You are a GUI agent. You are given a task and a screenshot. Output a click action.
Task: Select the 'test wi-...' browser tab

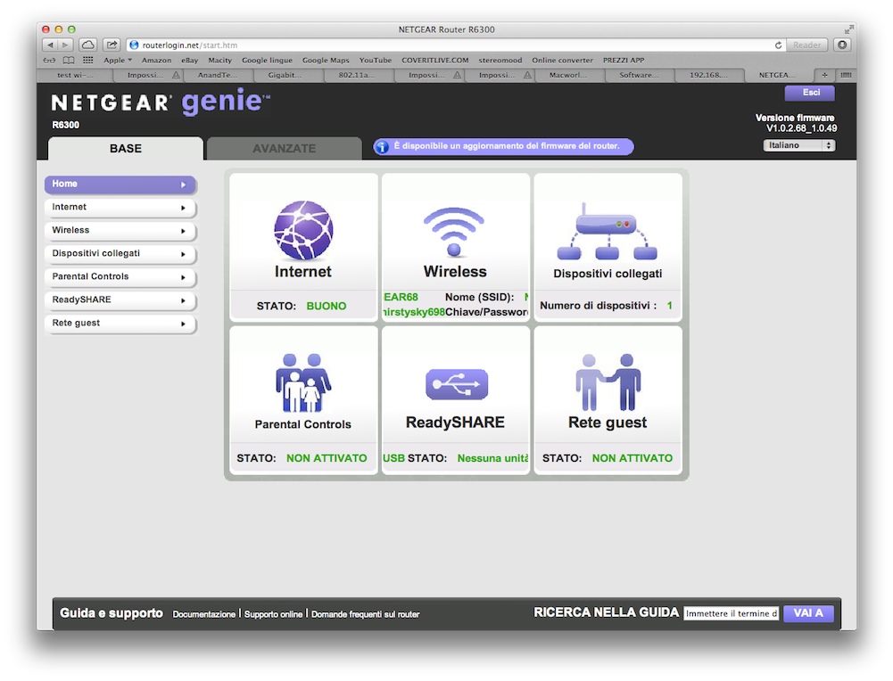pos(75,75)
